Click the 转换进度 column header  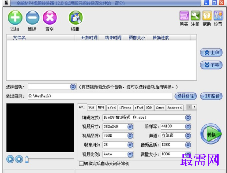pyautogui.click(x=168, y=38)
